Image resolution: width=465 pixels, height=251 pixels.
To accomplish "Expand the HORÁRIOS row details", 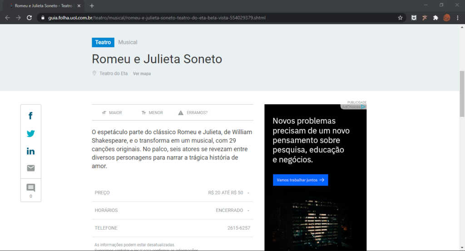I will tap(172, 210).
